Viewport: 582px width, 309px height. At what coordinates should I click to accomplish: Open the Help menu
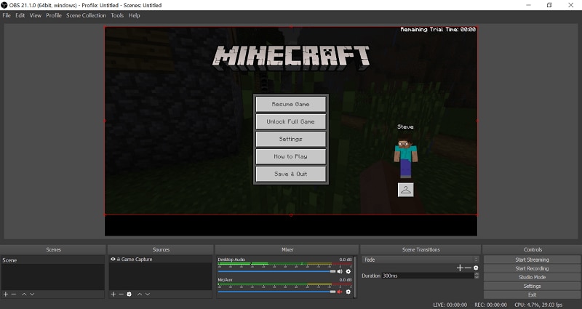(x=134, y=15)
